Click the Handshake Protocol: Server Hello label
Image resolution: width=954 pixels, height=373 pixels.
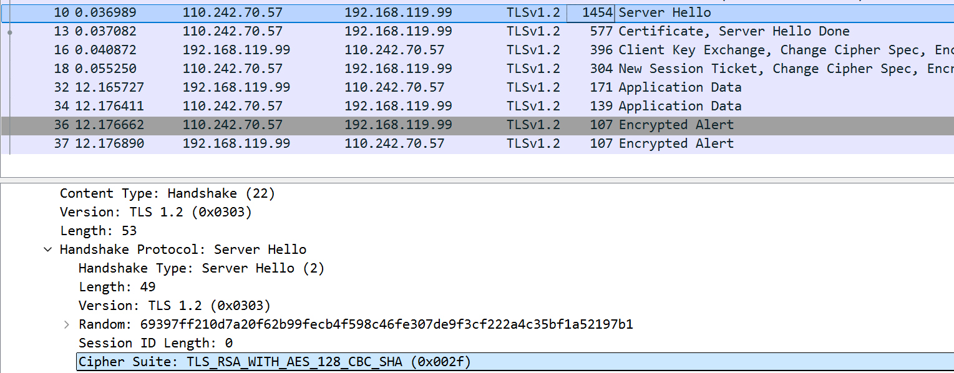(183, 249)
